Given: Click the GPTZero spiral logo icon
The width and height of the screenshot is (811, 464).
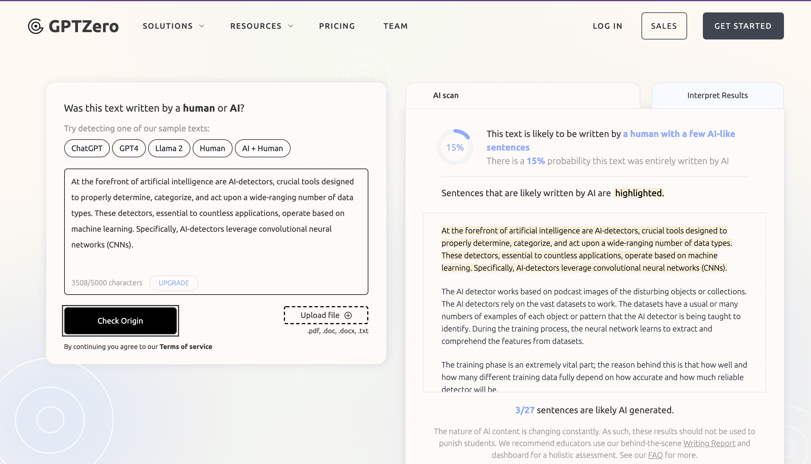Looking at the screenshot, I should 36,26.
